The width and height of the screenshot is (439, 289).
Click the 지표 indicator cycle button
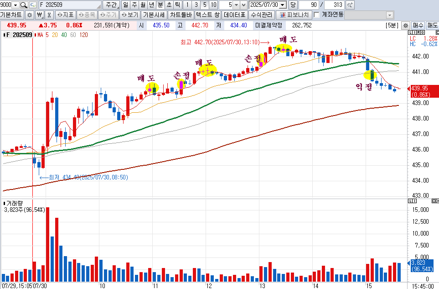65,15
